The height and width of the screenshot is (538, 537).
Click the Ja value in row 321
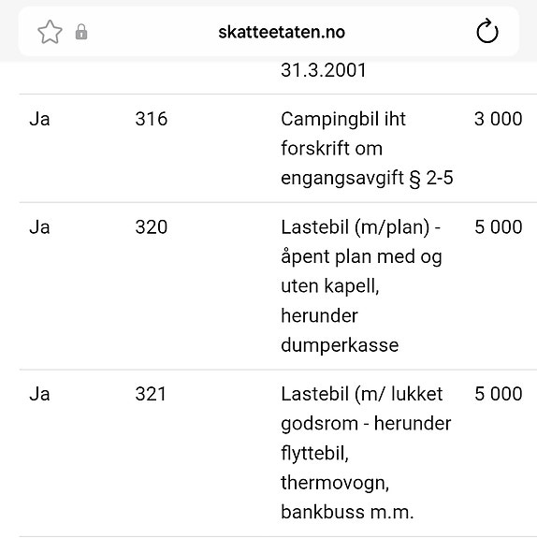[x=40, y=394]
